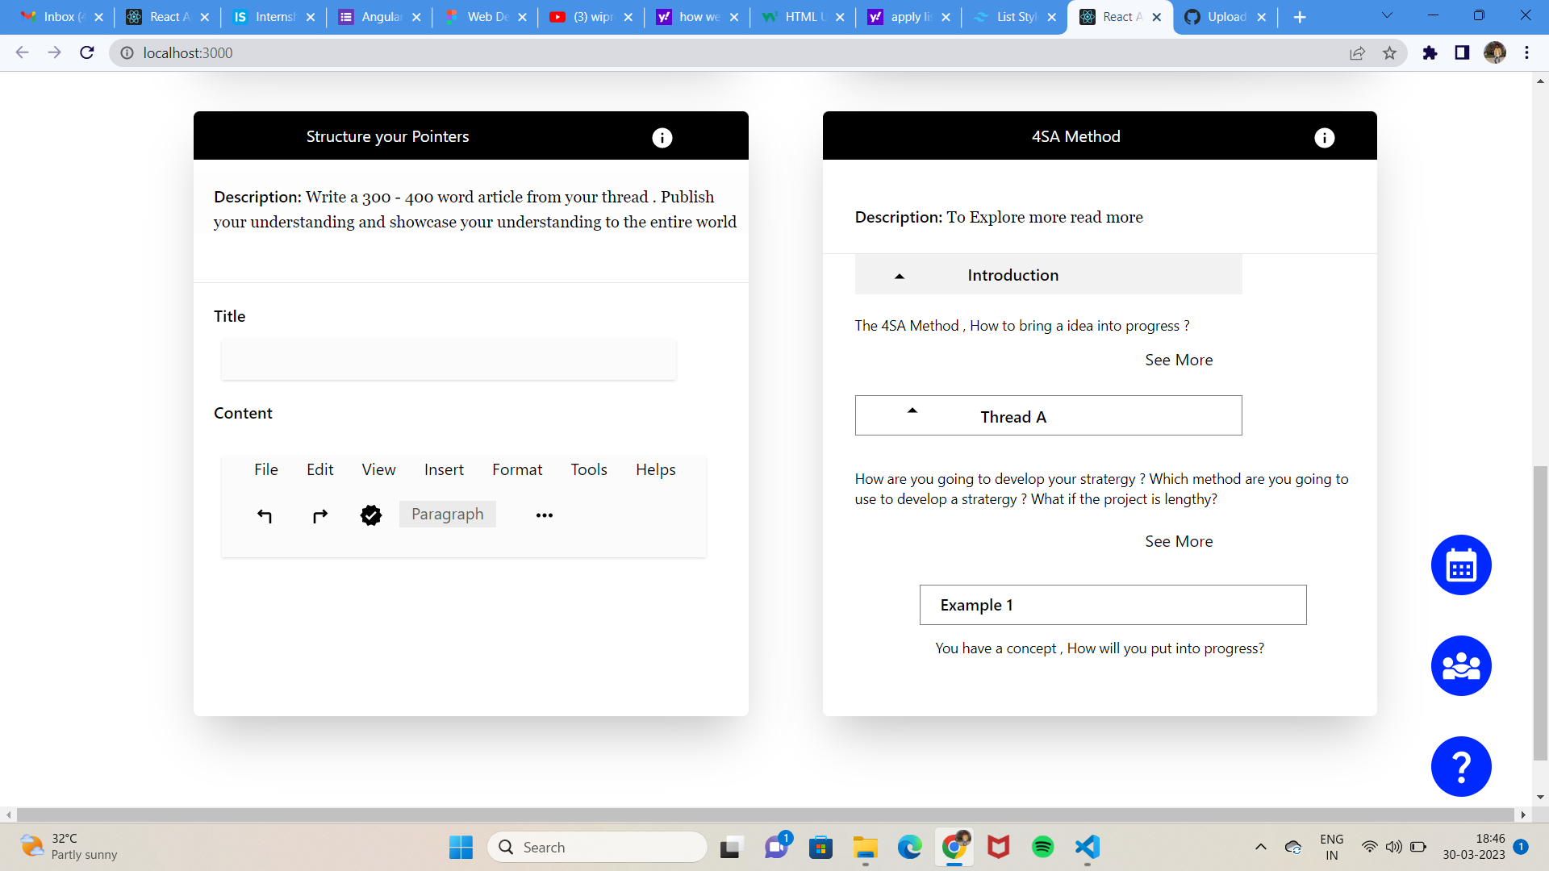Open the Format menu in editor

(517, 470)
